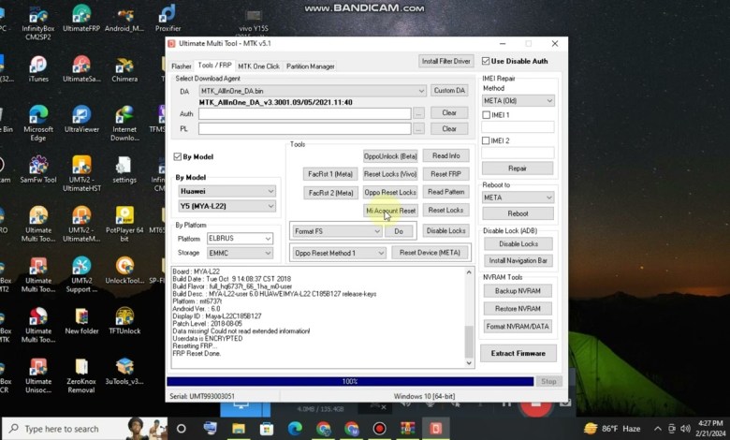This screenshot has height=440, width=730.
Task: Switch to the Flasher tab
Action: coord(181,66)
